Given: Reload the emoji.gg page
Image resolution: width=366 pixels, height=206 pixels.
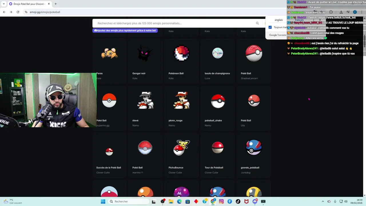Looking at the screenshot, I should tap(18, 12).
